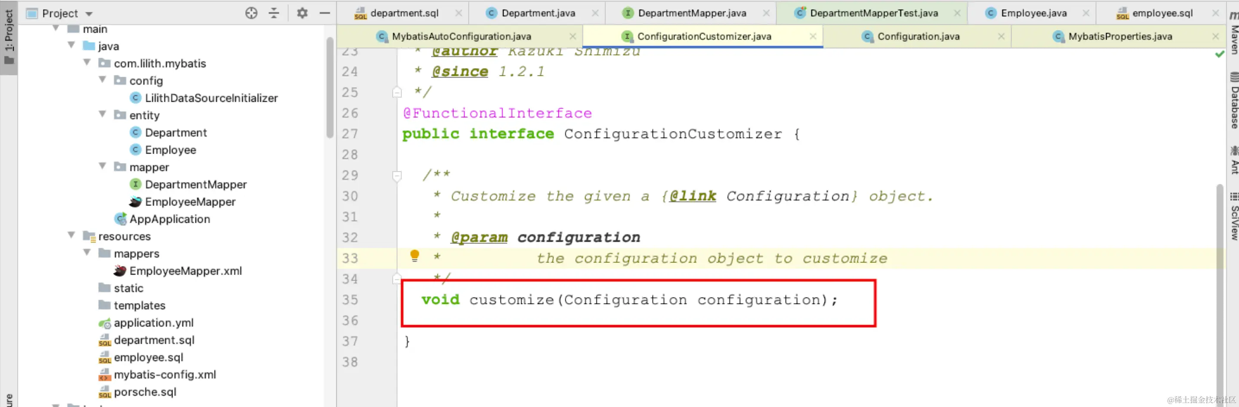1239x407 pixels.
Task: Open the Maven tool window
Action: 1234,33
